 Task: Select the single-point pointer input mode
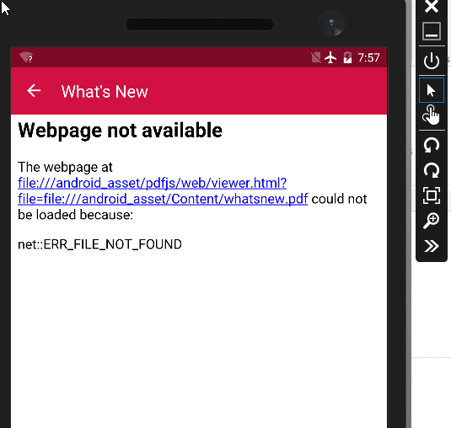click(432, 90)
